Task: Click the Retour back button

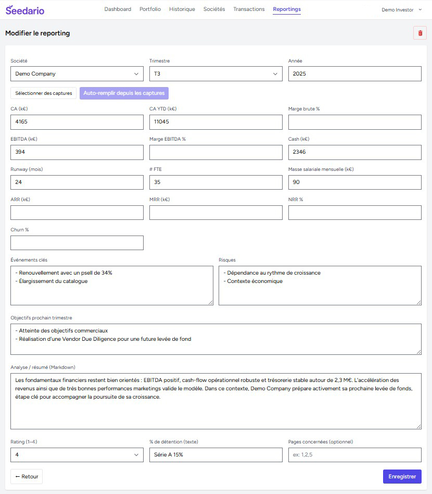Action: coord(27,477)
